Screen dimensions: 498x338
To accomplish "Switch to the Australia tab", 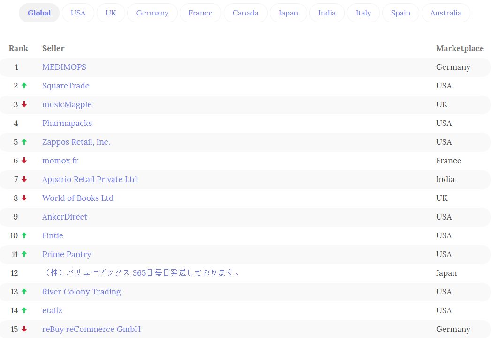I will coord(446,13).
